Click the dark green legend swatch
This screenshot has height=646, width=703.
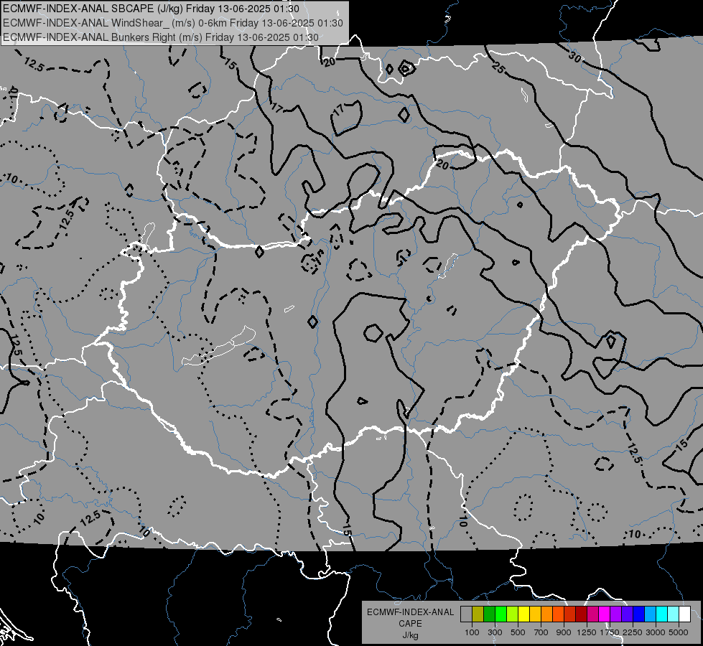(489, 614)
